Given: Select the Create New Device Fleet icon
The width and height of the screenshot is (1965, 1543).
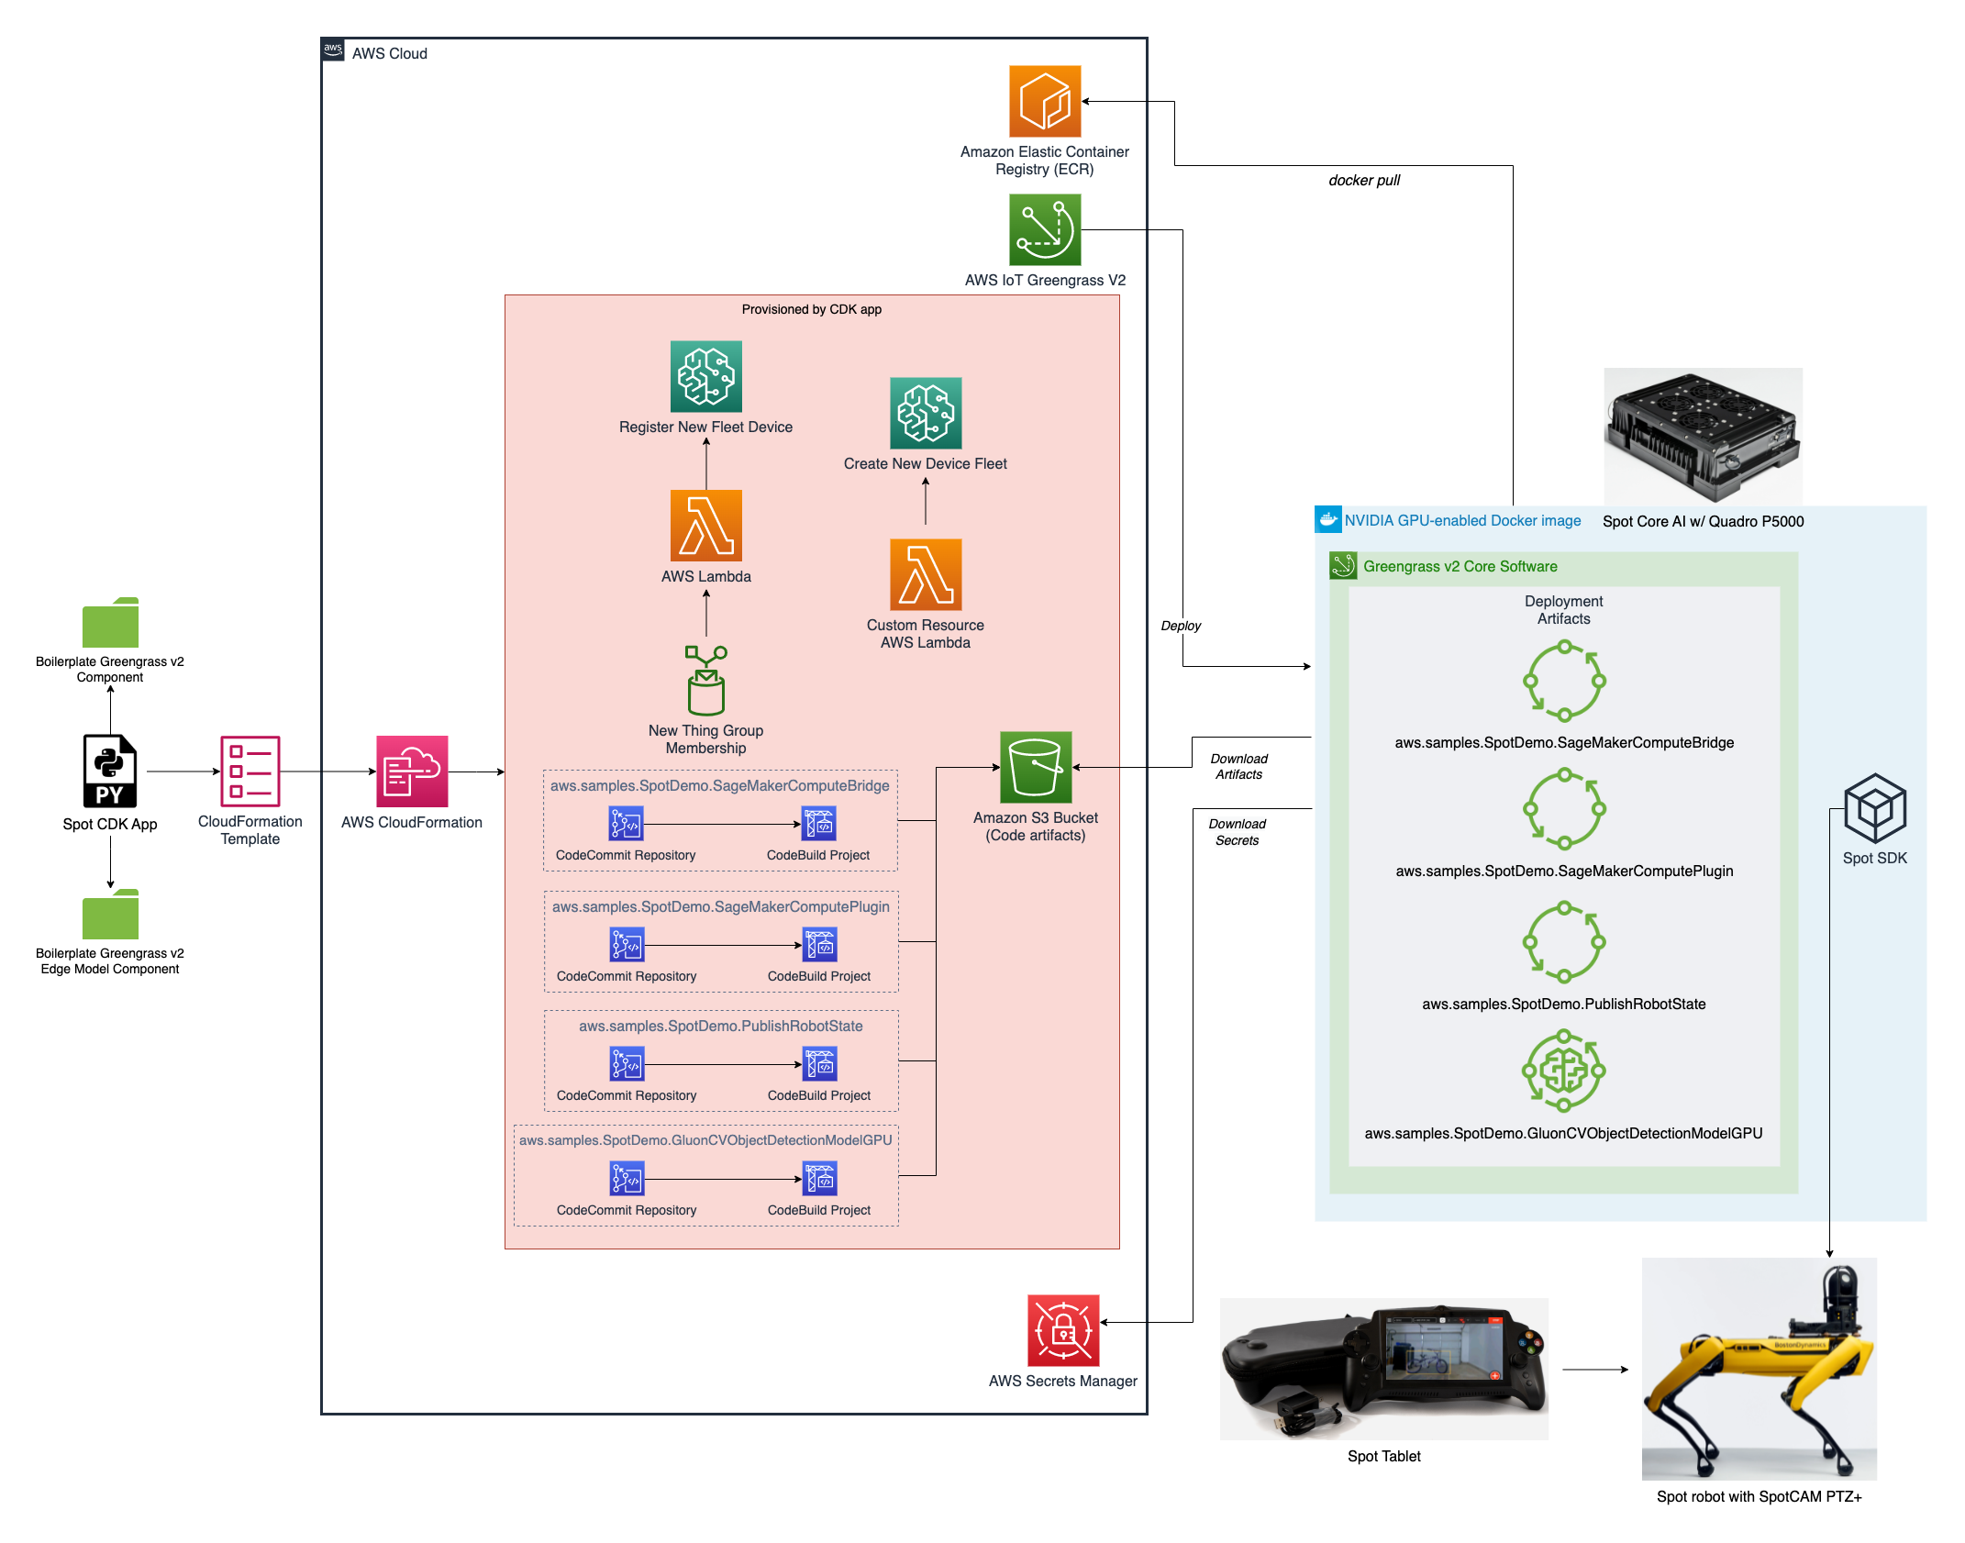Looking at the screenshot, I should point(925,413).
